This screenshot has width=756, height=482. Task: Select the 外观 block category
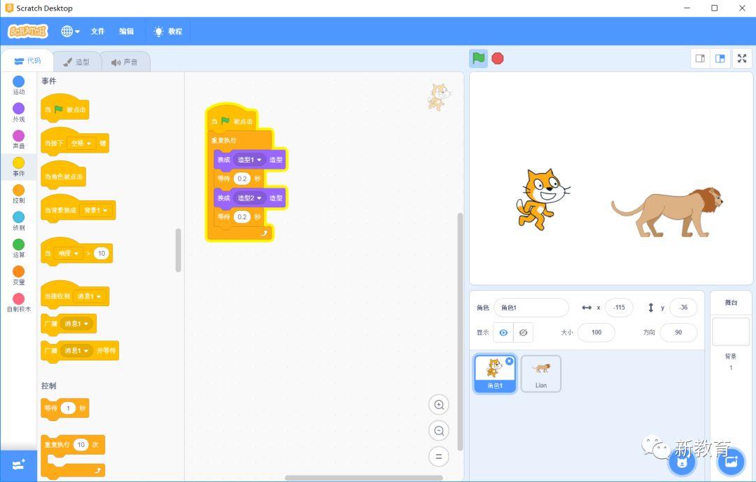coord(18,112)
